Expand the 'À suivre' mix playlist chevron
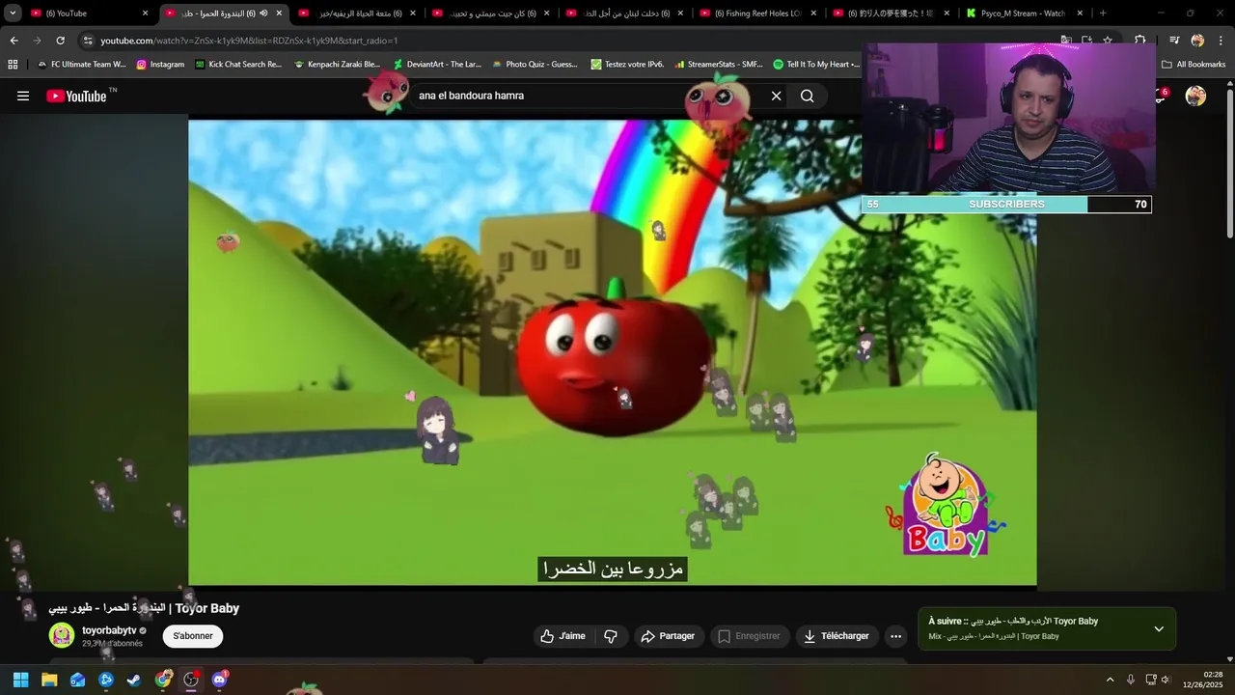Image resolution: width=1235 pixels, height=695 pixels. tap(1159, 628)
